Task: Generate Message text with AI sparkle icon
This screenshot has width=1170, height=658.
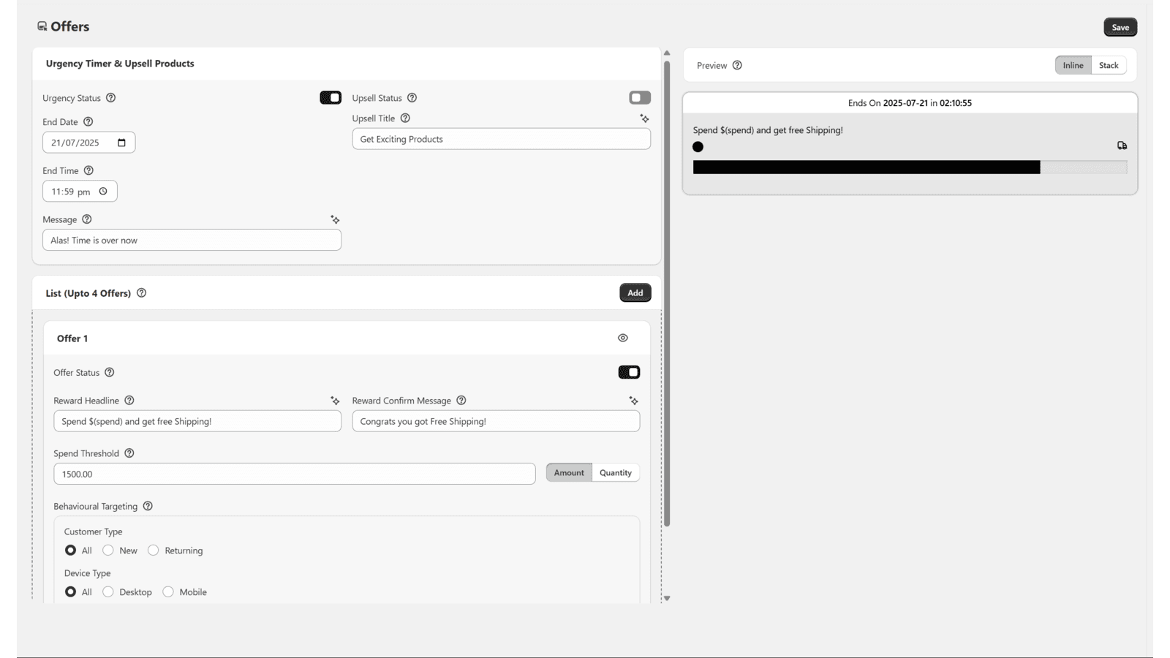Action: (x=335, y=219)
